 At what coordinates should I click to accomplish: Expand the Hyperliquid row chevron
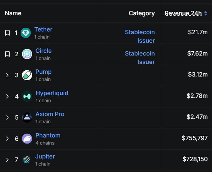click(x=7, y=96)
